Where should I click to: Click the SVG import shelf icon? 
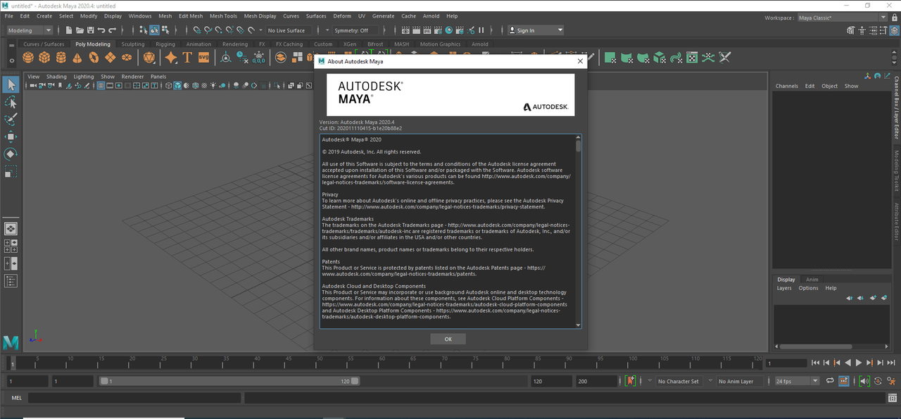tap(203, 57)
